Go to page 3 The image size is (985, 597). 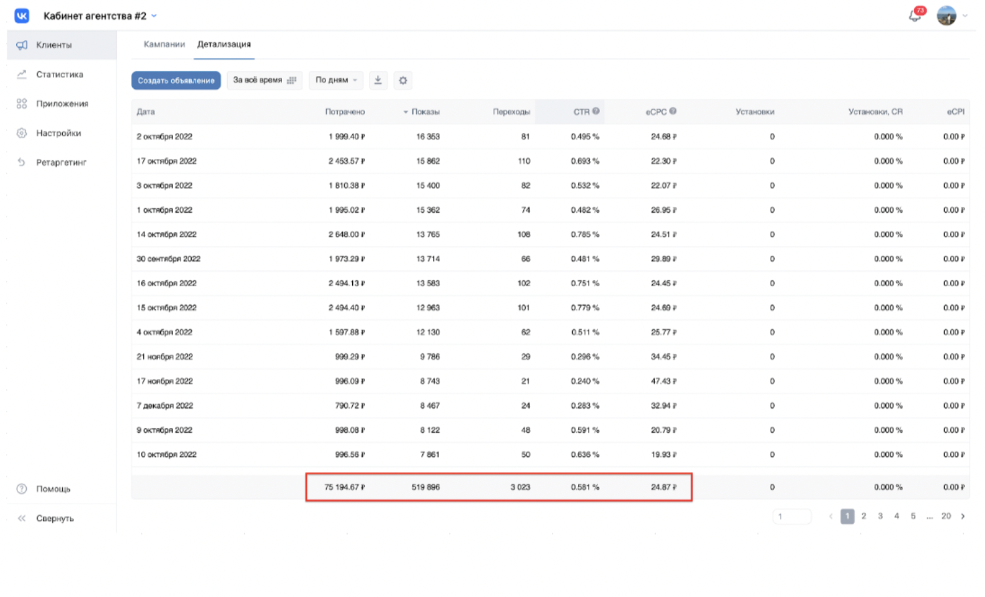(881, 516)
